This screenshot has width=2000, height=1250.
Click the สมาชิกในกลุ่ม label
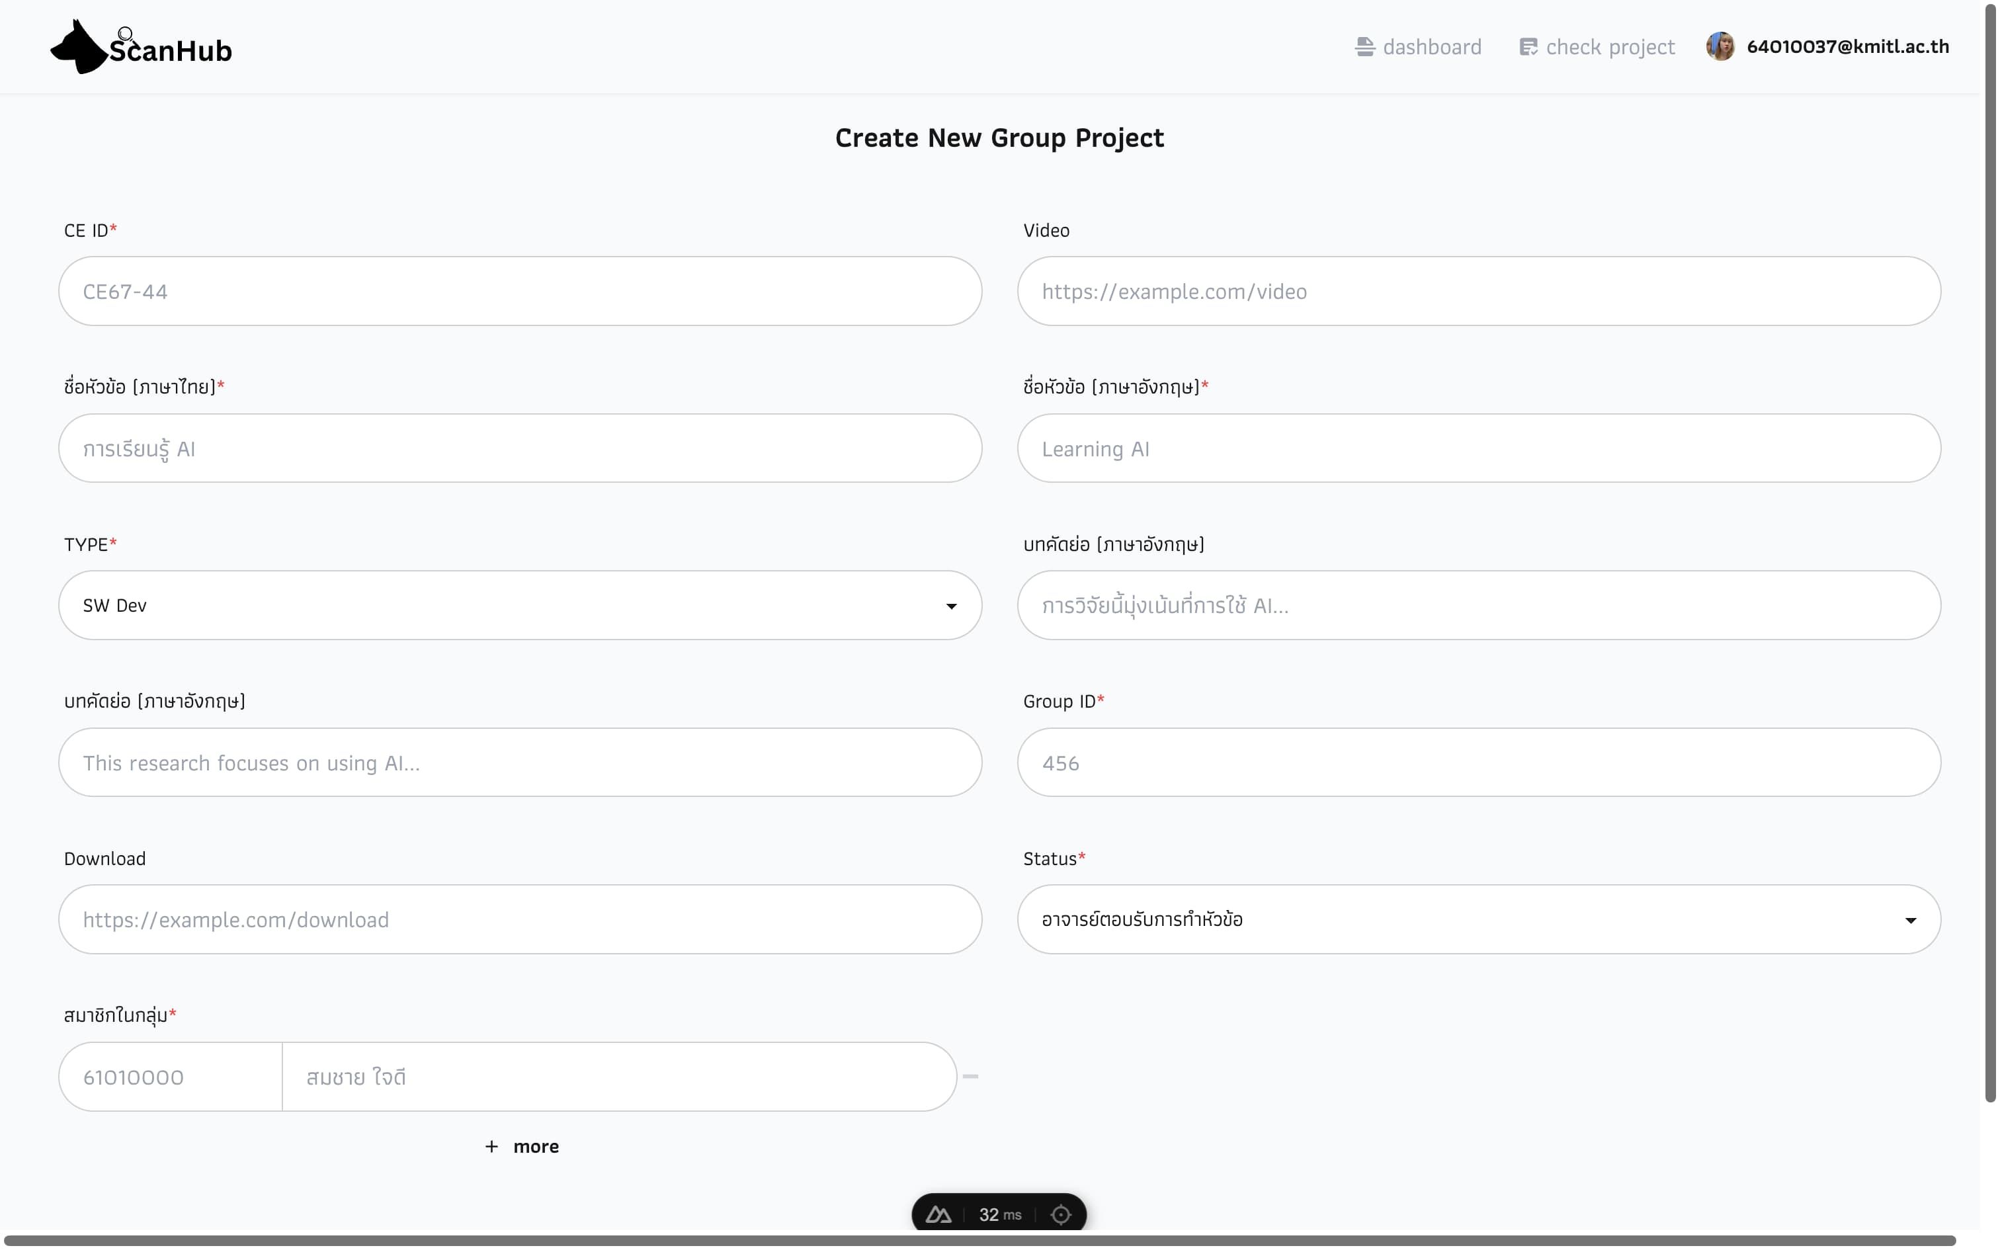click(120, 1015)
